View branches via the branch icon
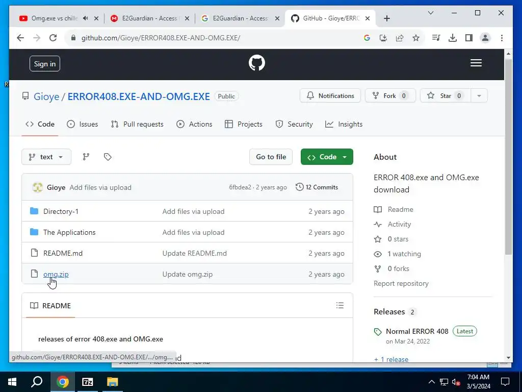The height and width of the screenshot is (392, 522). tap(86, 157)
